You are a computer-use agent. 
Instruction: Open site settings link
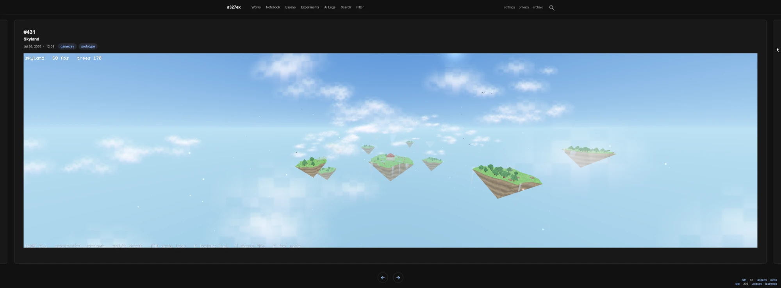(x=509, y=7)
